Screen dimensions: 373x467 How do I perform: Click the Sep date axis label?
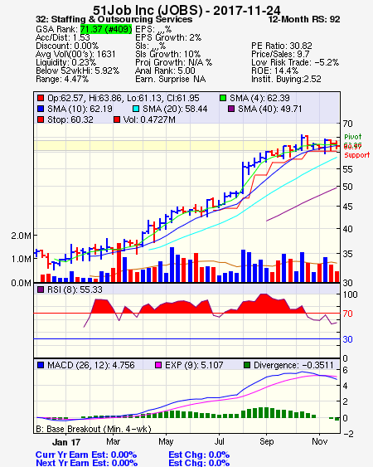[266, 441]
